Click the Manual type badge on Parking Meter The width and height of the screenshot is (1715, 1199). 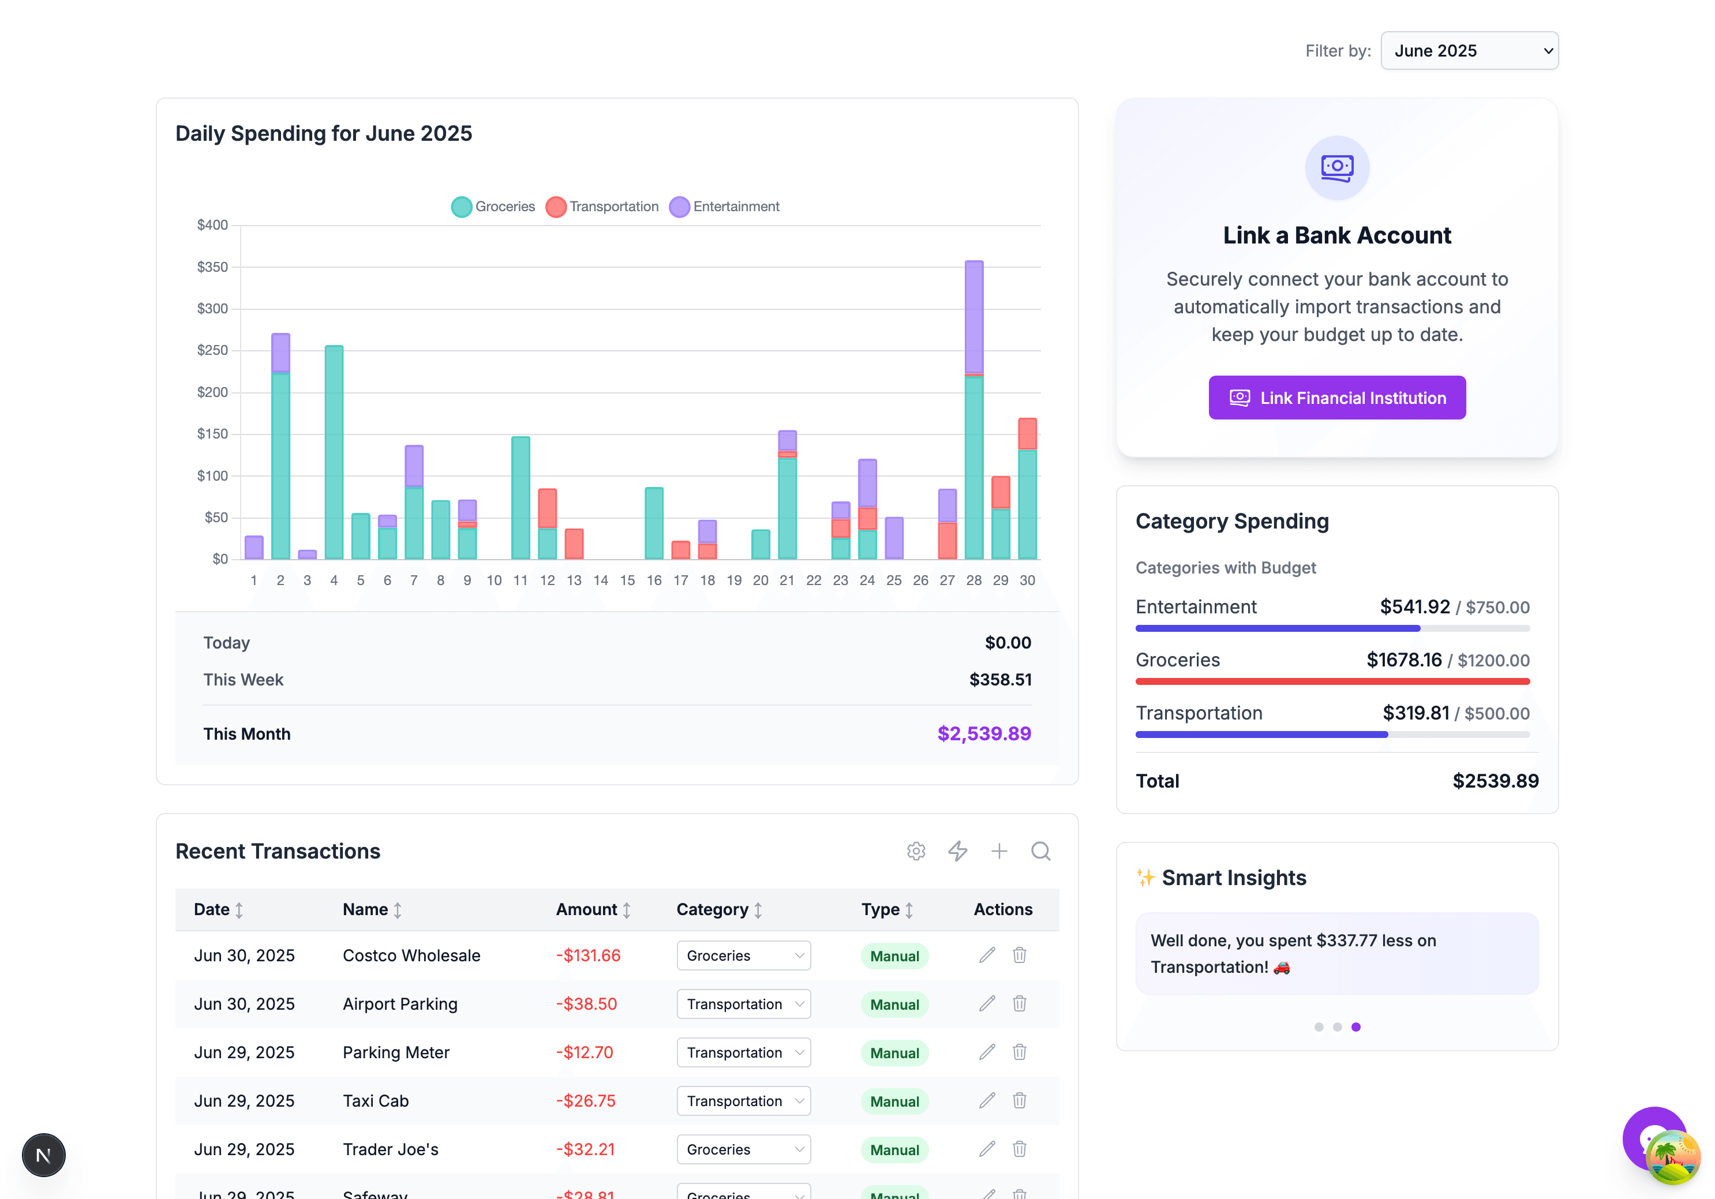[894, 1052]
